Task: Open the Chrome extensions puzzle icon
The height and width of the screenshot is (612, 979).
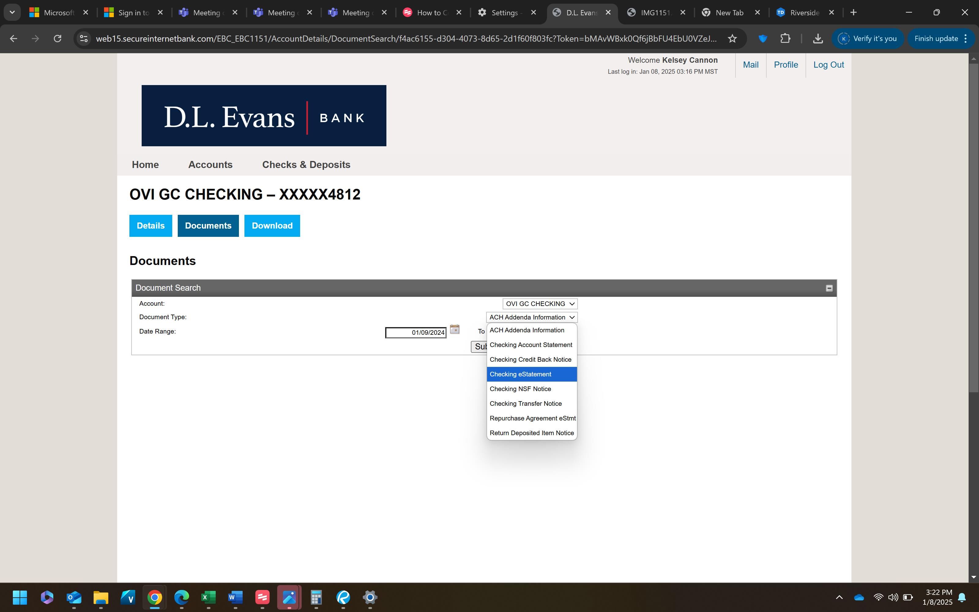Action: (x=785, y=39)
